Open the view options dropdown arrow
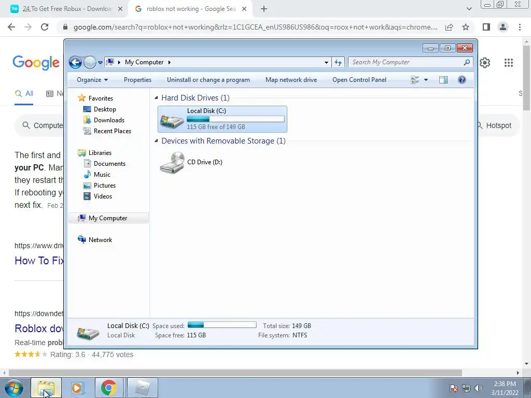The height and width of the screenshot is (398, 531). 426,80
